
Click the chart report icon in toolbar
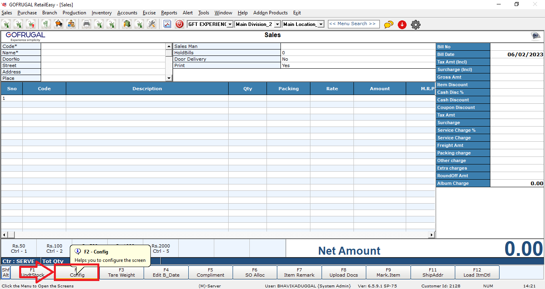pyautogui.click(x=167, y=24)
